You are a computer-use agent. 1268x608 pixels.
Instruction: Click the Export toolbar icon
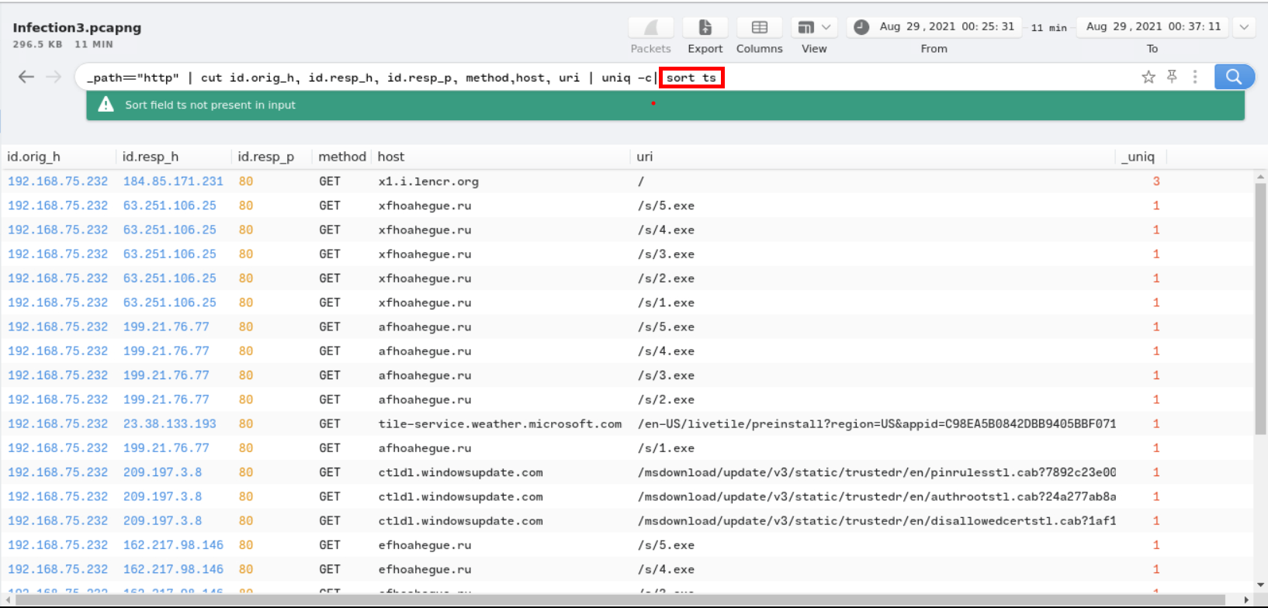point(705,28)
